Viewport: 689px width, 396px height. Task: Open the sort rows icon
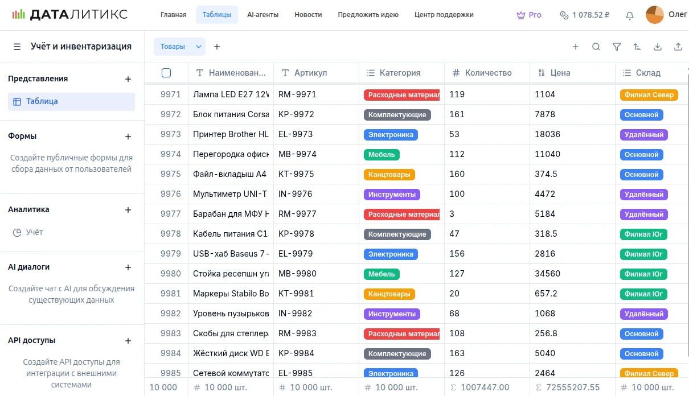tap(637, 47)
